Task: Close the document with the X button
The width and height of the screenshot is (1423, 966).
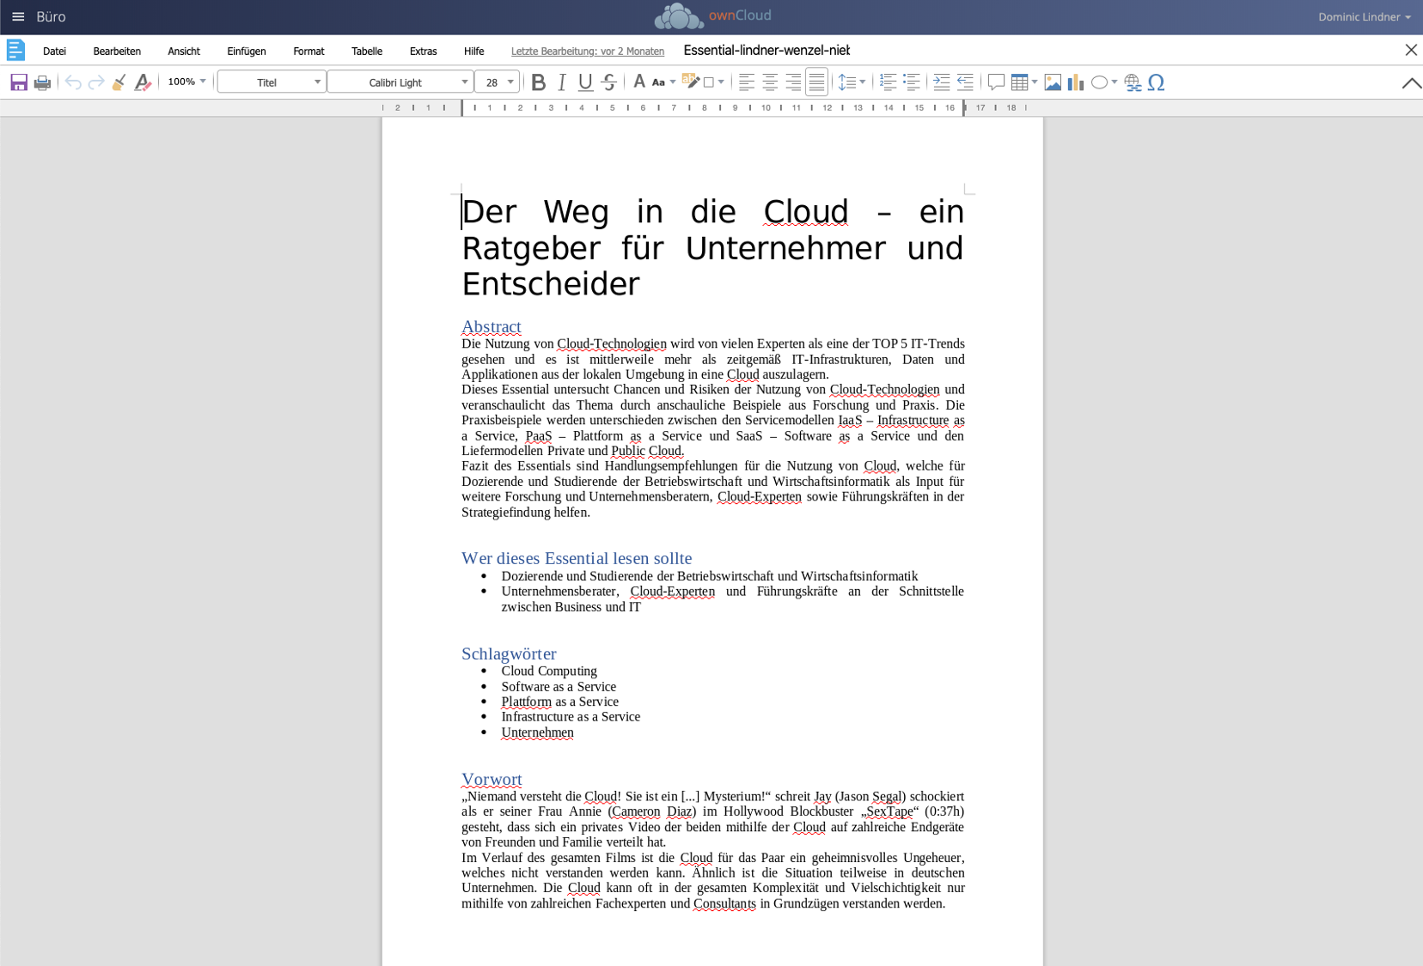Action: pyautogui.click(x=1410, y=50)
